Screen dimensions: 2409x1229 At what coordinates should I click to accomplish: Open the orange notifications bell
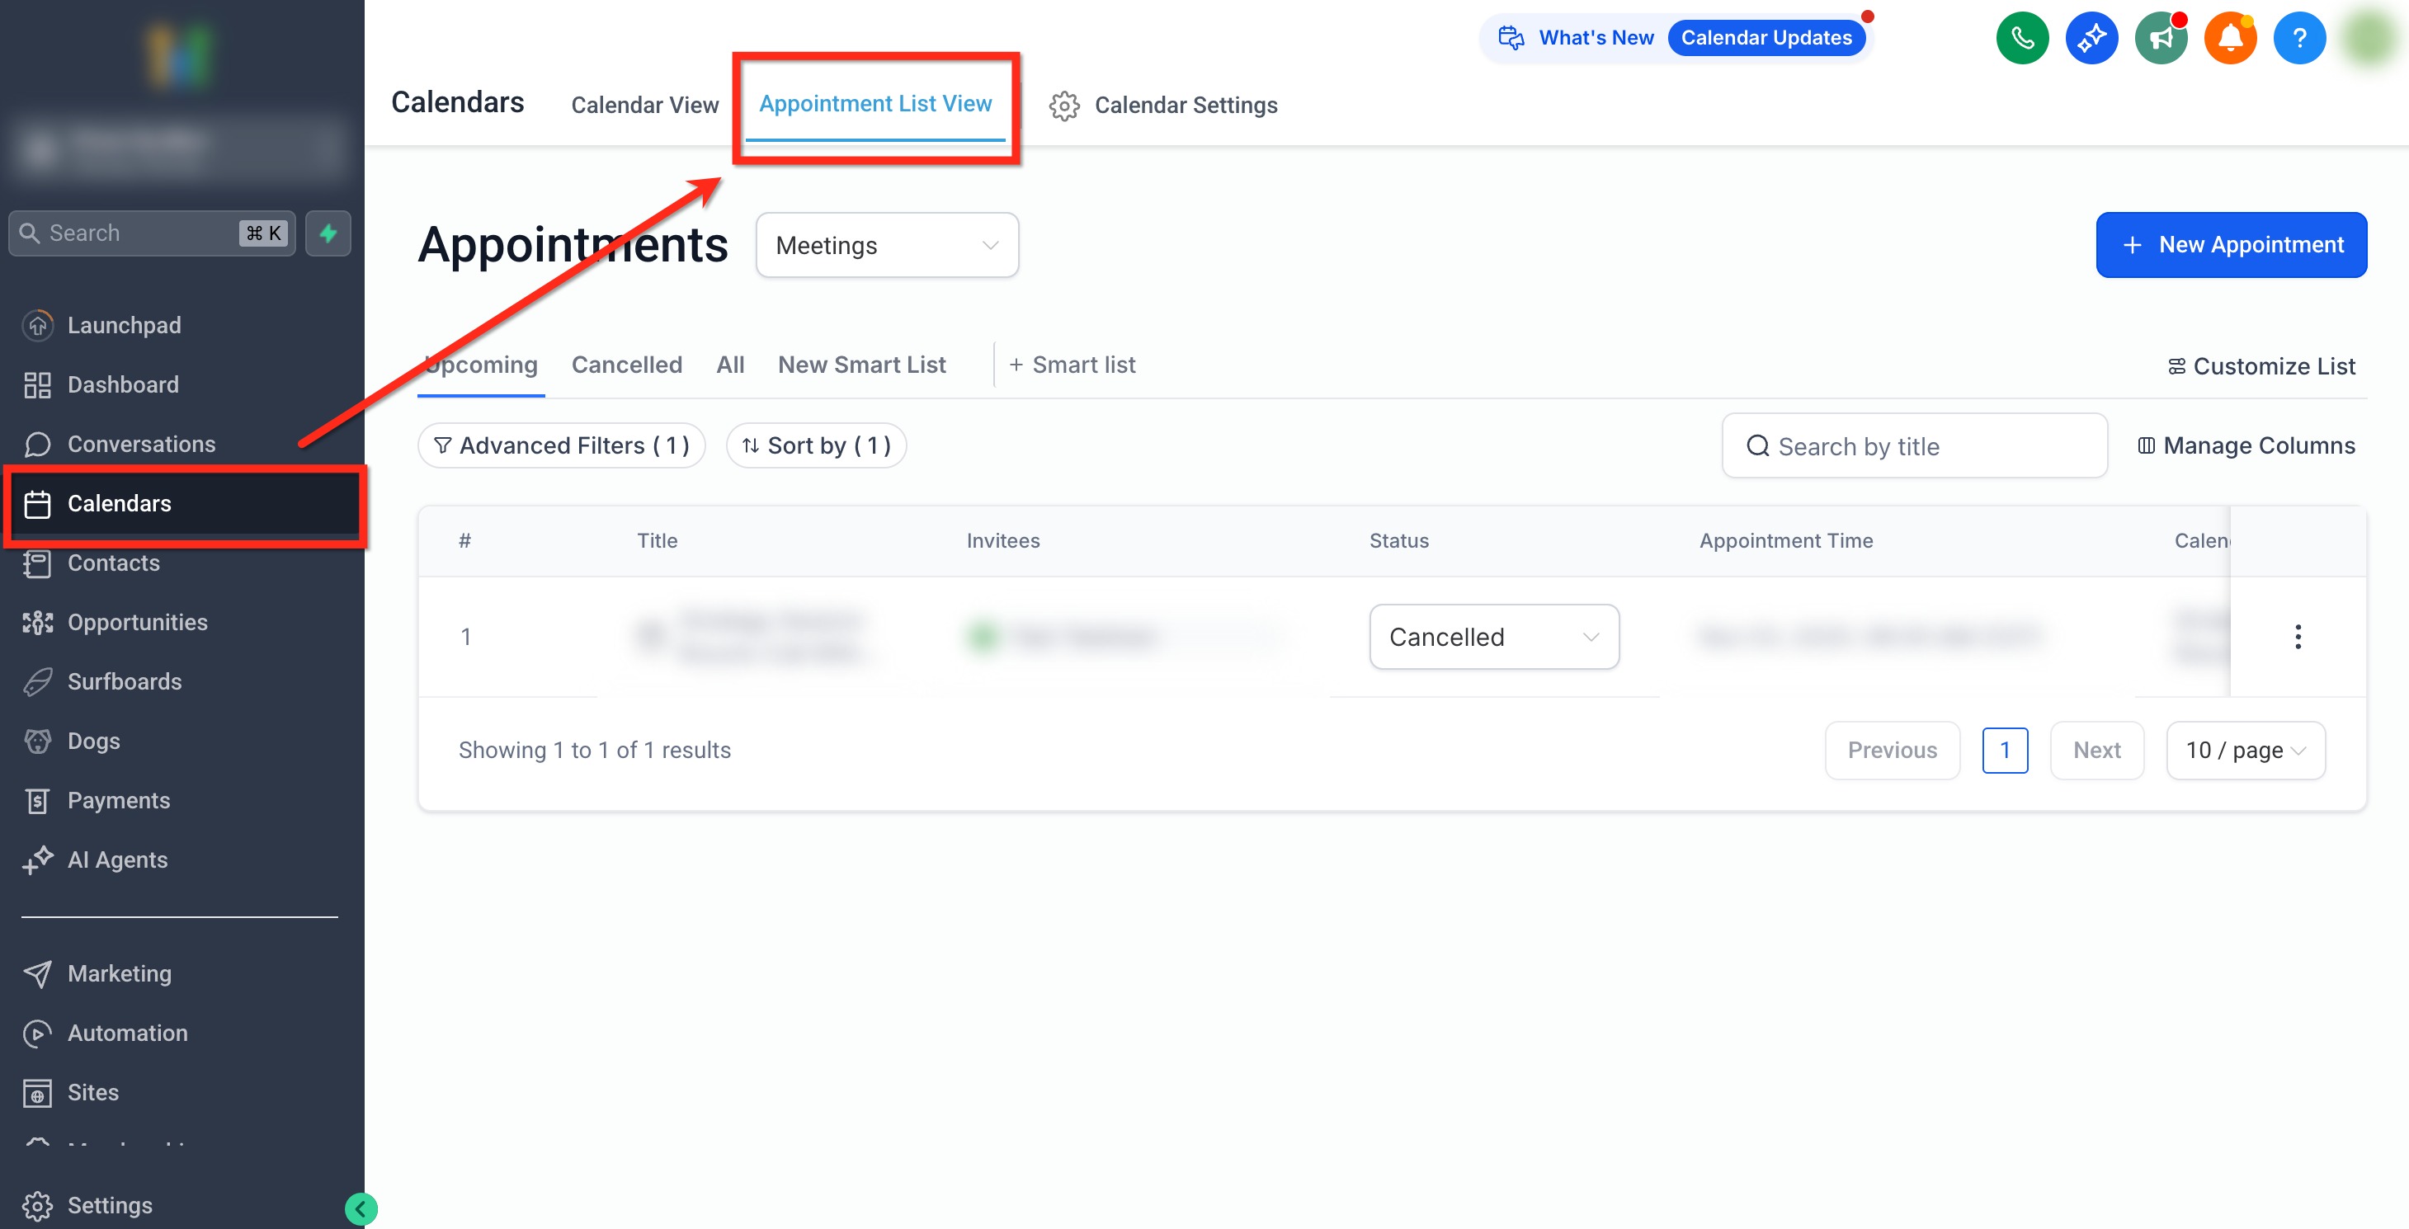(2229, 38)
